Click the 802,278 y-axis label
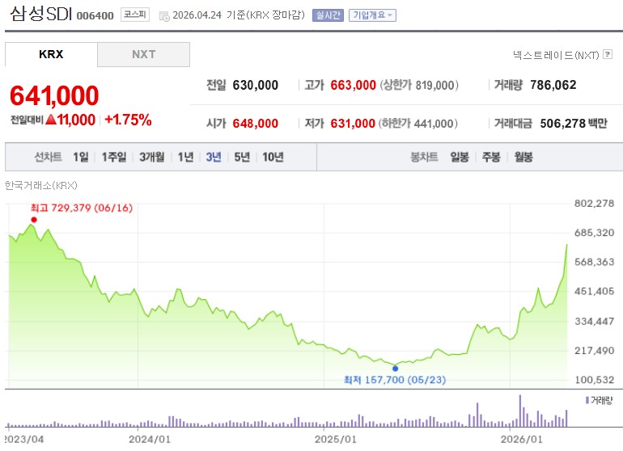 coord(595,203)
